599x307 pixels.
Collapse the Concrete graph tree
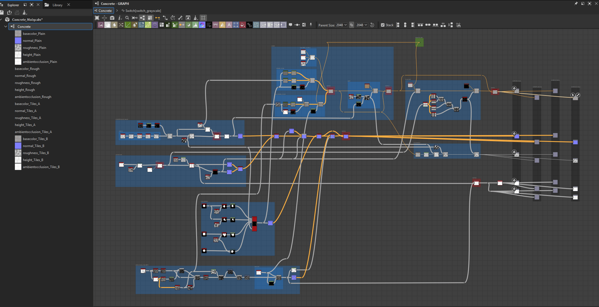(5, 26)
